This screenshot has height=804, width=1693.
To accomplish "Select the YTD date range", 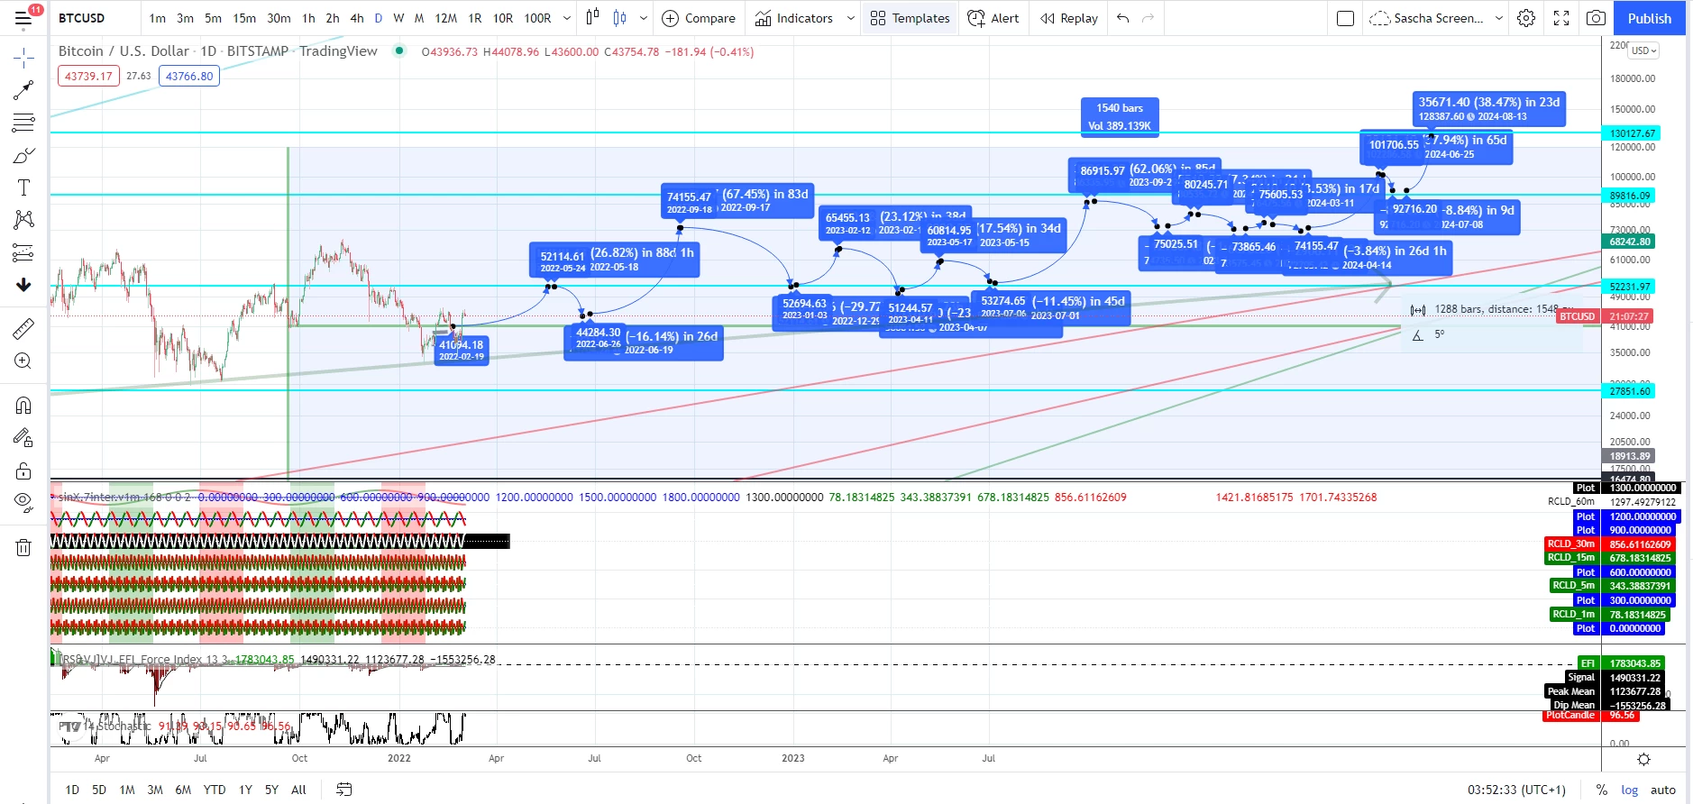I will click(x=215, y=790).
